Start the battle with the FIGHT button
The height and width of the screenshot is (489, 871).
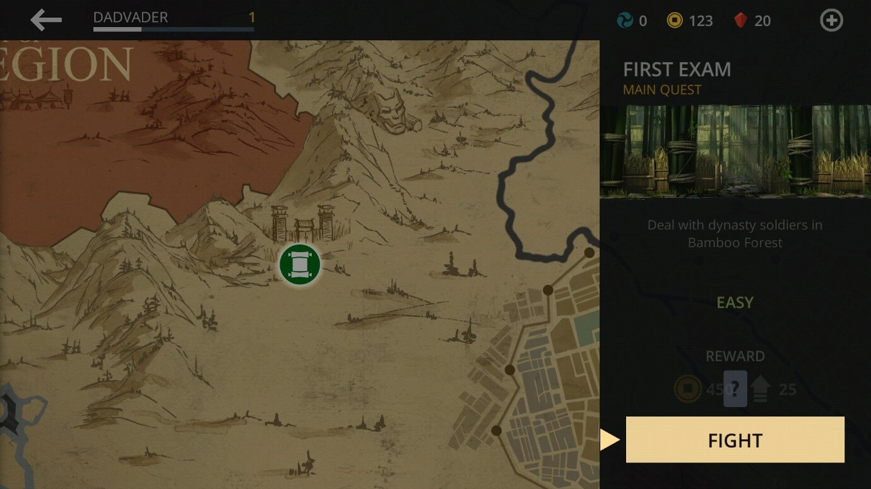coord(735,440)
